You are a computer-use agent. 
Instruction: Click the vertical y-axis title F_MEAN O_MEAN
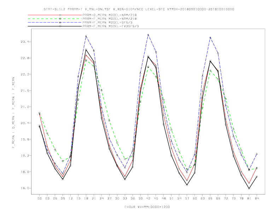pyautogui.click(x=13, y=113)
